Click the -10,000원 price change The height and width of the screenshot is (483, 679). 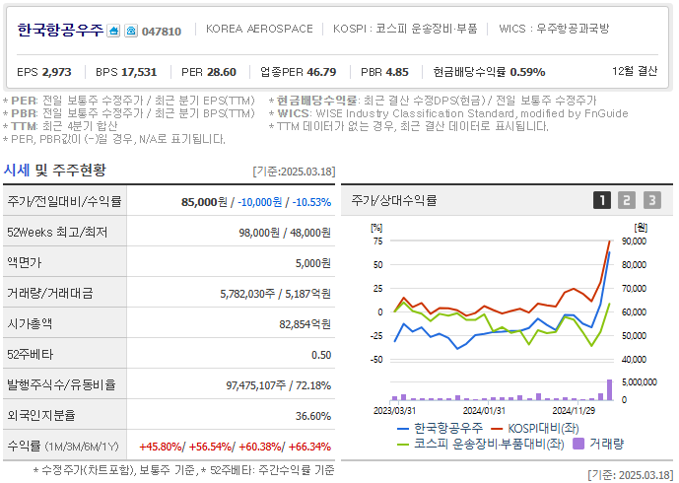click(x=260, y=202)
